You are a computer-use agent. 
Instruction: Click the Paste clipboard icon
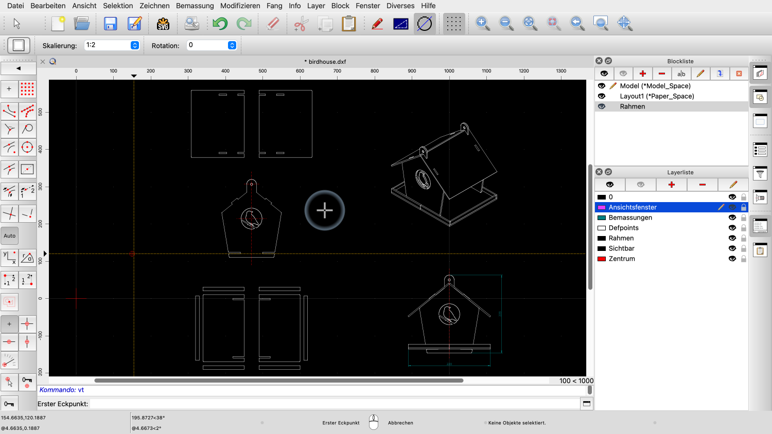pyautogui.click(x=349, y=24)
